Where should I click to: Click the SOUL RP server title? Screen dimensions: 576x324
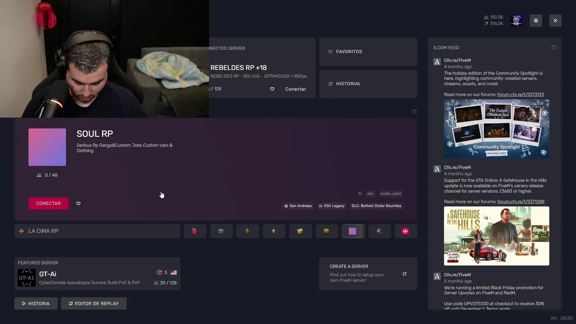coord(94,134)
